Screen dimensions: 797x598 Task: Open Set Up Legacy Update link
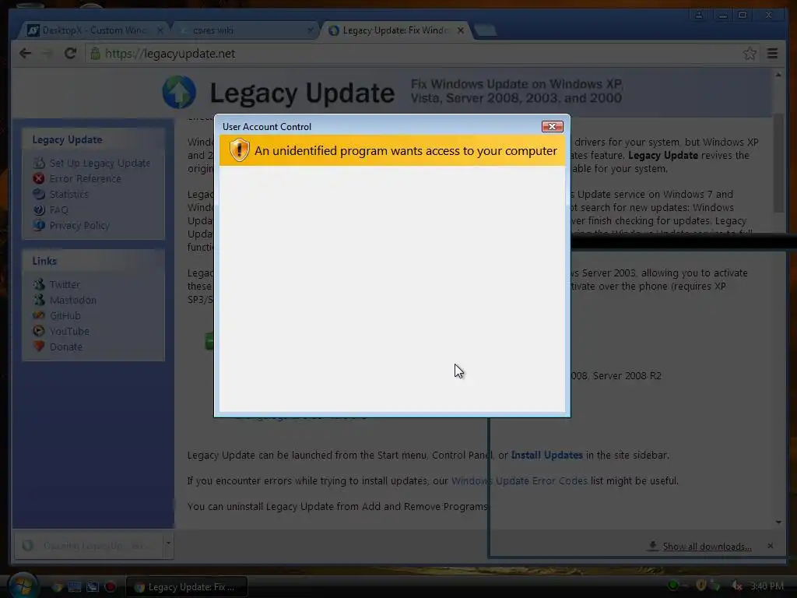click(x=100, y=164)
